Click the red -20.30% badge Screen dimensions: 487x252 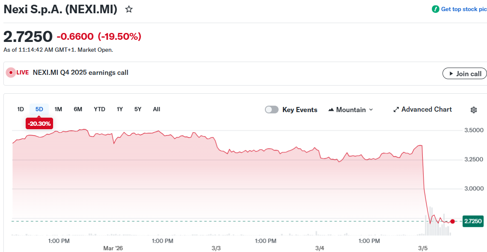pyautogui.click(x=39, y=123)
